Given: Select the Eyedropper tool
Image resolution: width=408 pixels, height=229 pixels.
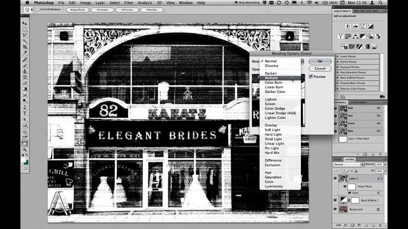Looking at the screenshot, I should click(25, 53).
